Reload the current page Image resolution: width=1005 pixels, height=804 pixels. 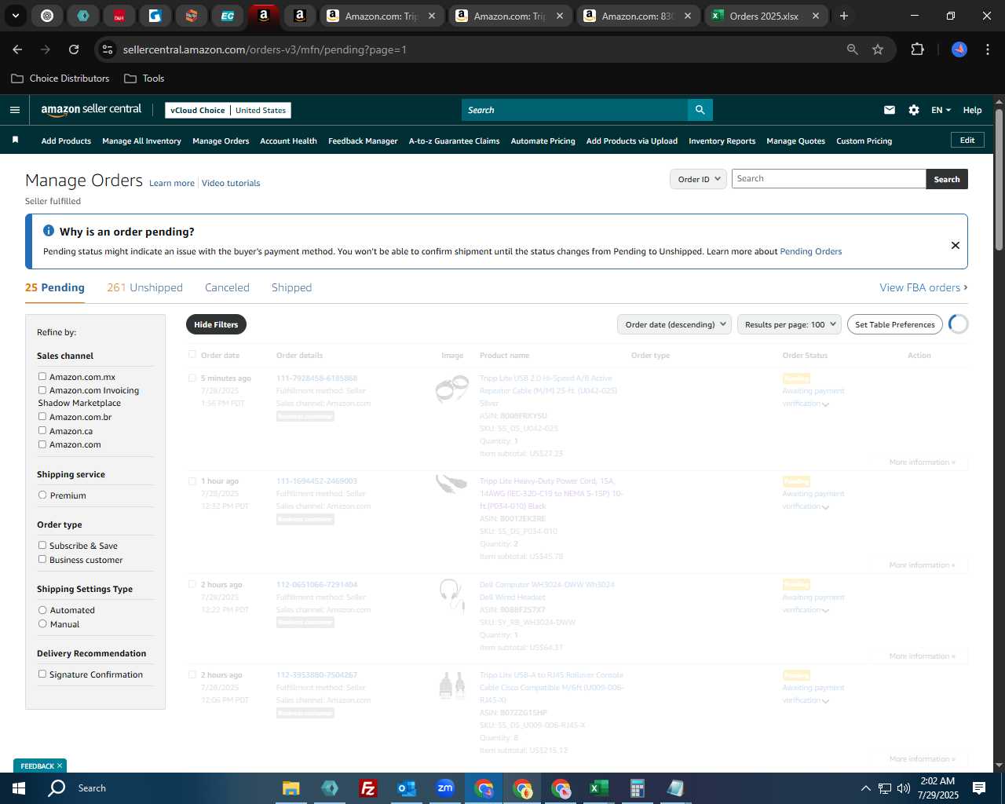(74, 49)
